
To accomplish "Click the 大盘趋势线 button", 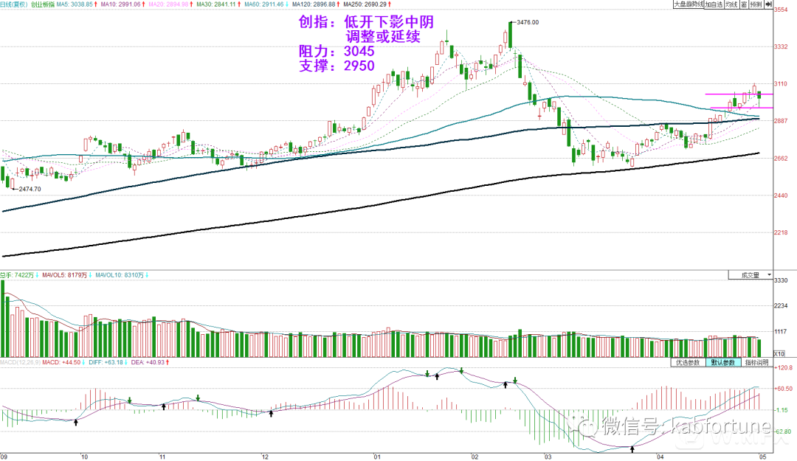I will 689,4.
